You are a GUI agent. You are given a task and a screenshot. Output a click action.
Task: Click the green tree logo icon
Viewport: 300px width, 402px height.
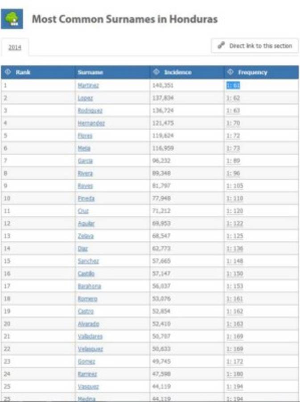point(12,19)
